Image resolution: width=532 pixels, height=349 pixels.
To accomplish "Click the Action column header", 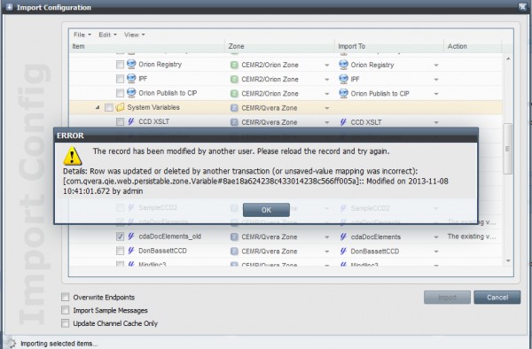I will click(x=473, y=46).
